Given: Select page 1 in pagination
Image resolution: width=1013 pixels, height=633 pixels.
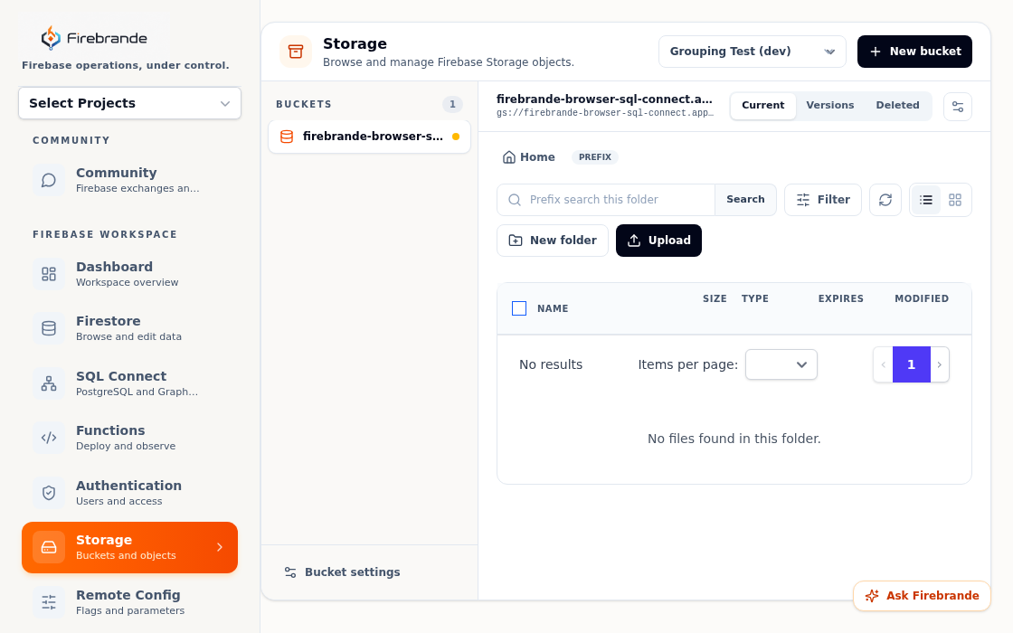Looking at the screenshot, I should [911, 364].
